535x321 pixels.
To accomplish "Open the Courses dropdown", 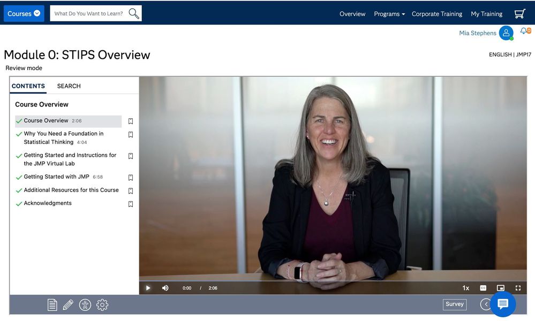I will [24, 13].
